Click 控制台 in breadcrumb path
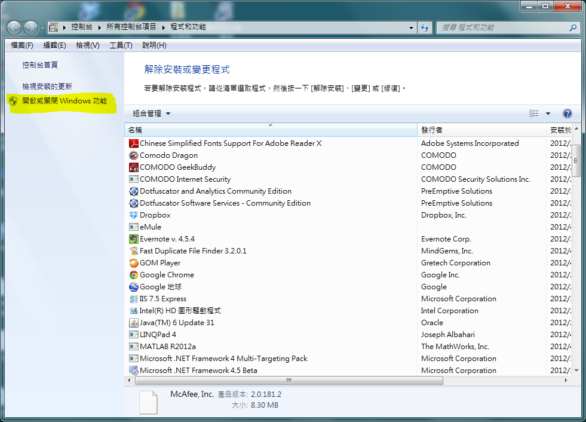This screenshot has width=586, height=422. [82, 27]
